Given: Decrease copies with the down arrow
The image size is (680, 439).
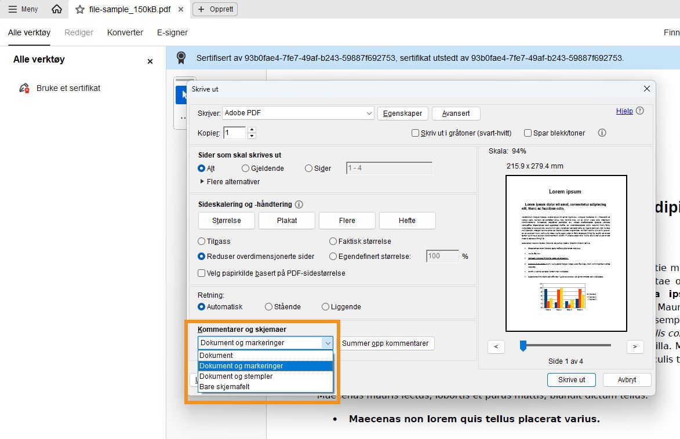Looking at the screenshot, I should pos(252,136).
